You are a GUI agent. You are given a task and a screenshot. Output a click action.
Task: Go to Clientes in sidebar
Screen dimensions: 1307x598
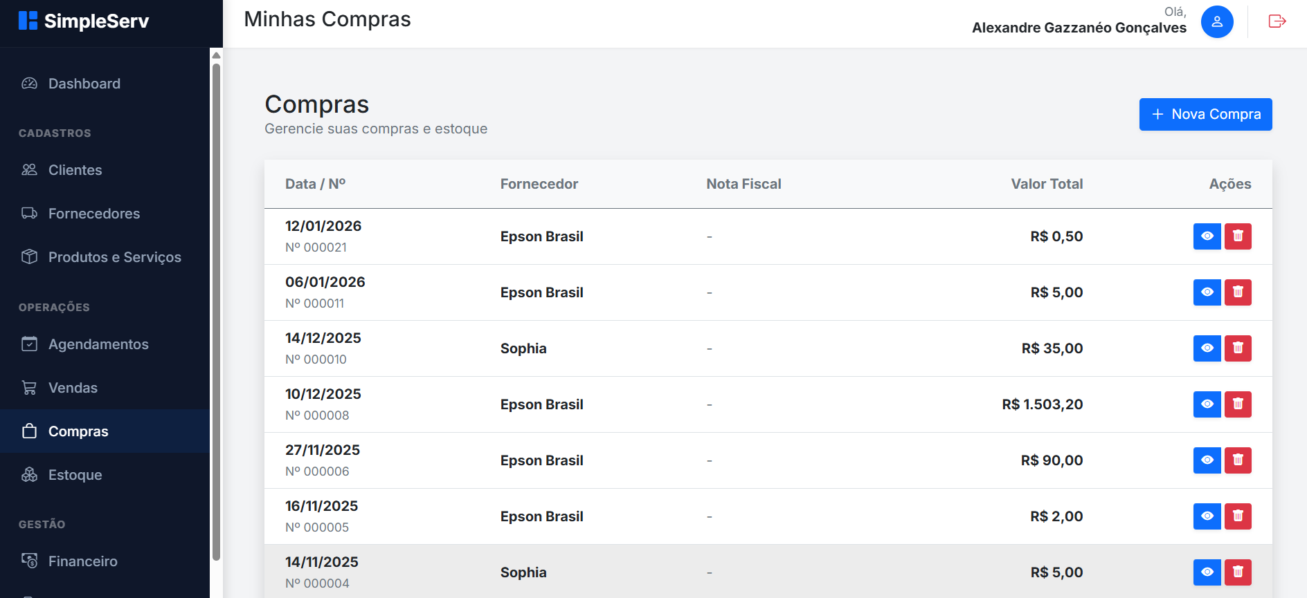[75, 170]
